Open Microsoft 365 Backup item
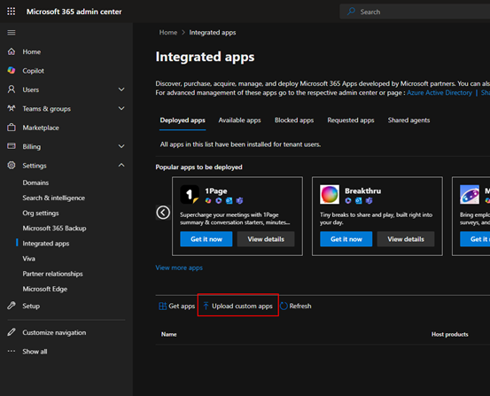 [54, 229]
